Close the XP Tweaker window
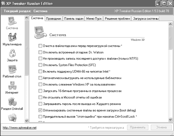Viewport: 174px width, 136px height. point(170,4)
